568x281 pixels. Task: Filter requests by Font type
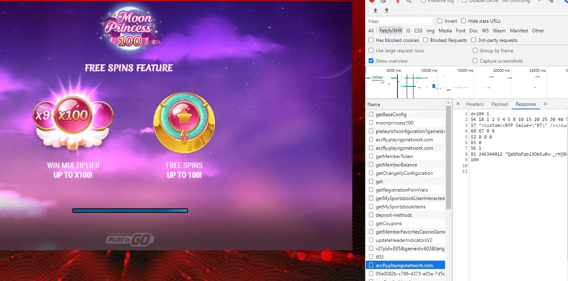(x=461, y=31)
